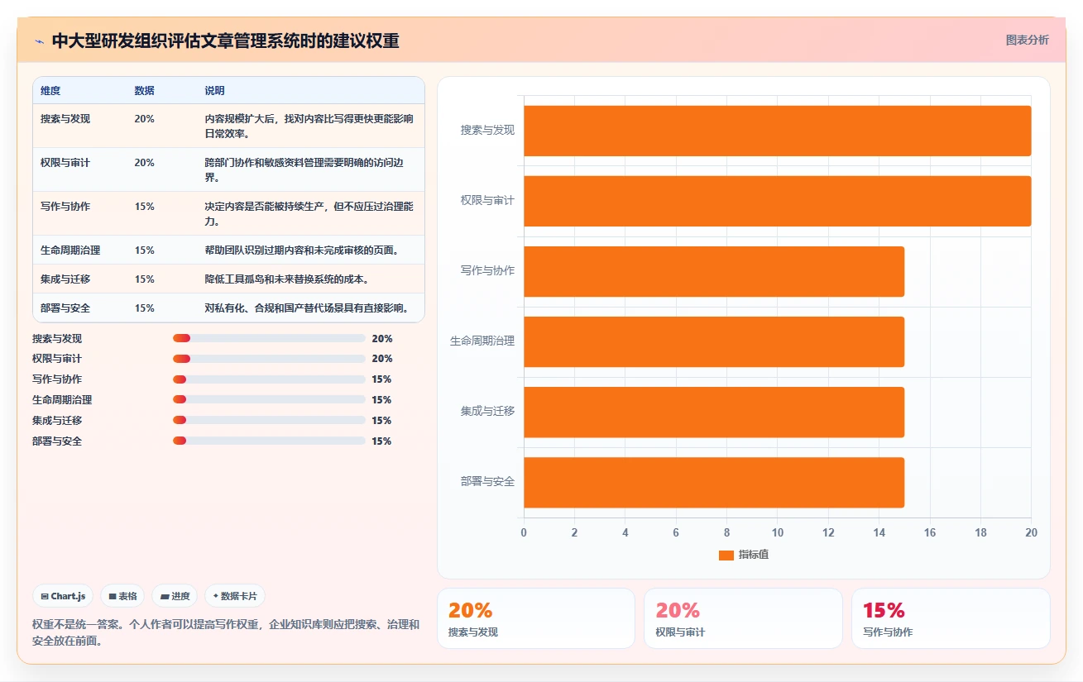The width and height of the screenshot is (1083, 682).
Task: Click the 搜索与发现 progress bar
Action: click(269, 338)
